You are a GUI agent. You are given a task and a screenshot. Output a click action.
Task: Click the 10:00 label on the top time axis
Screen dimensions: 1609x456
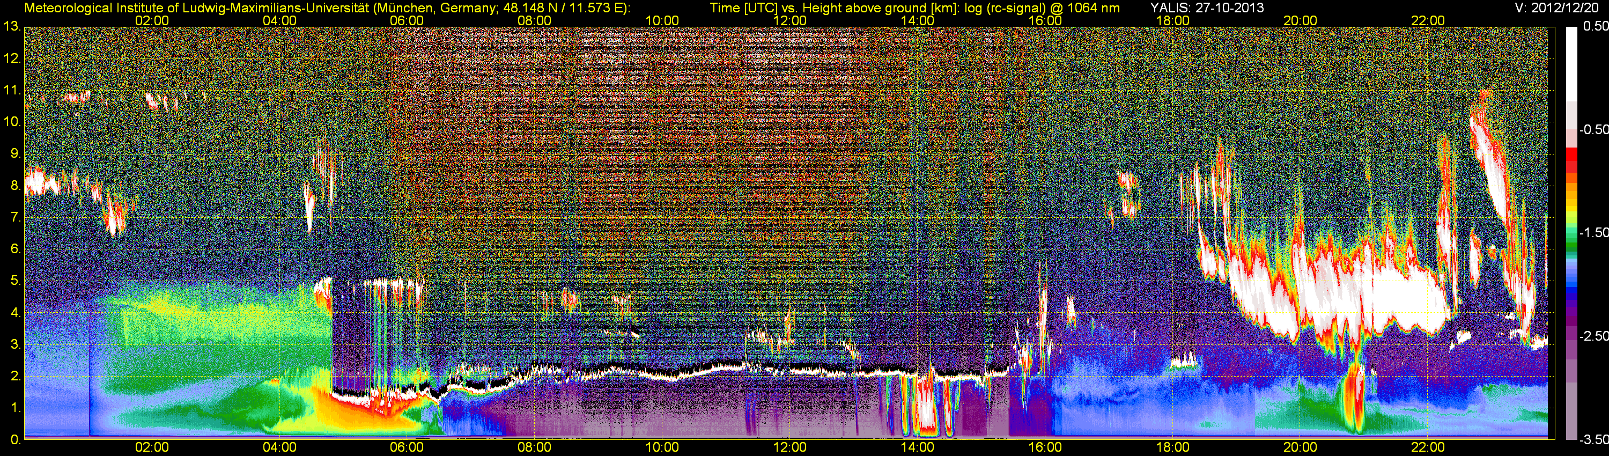(662, 20)
